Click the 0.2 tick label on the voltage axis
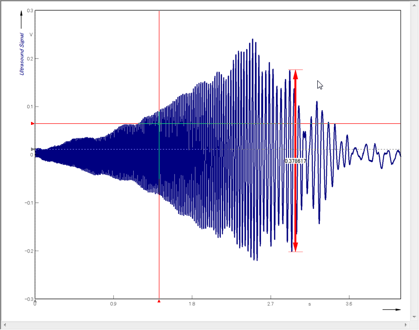Screen dimensions: 419x330 point(30,59)
